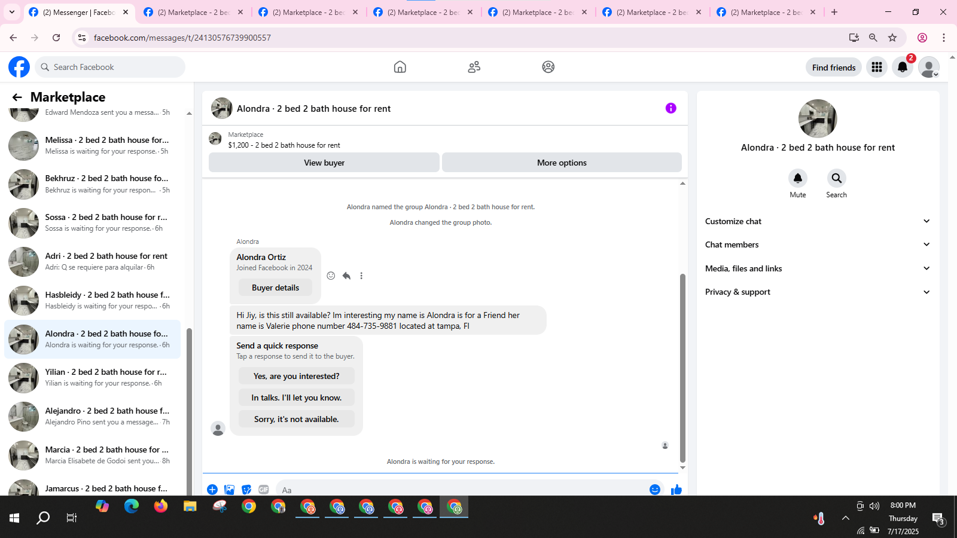The height and width of the screenshot is (538, 957).
Task: Open the emoji picker in message box
Action: tap(655, 490)
